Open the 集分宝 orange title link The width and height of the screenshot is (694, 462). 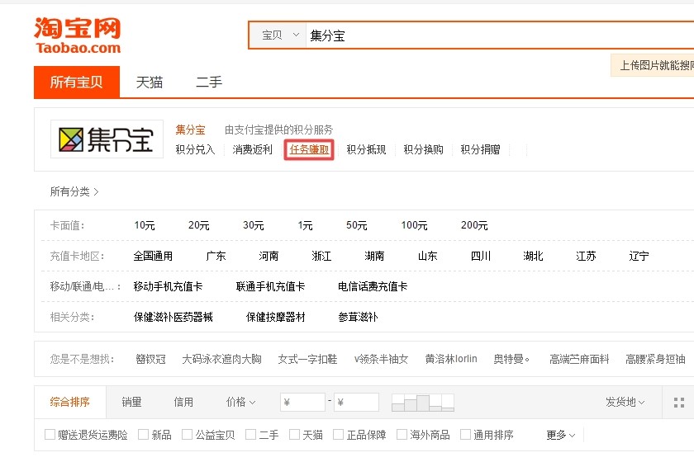click(x=190, y=130)
